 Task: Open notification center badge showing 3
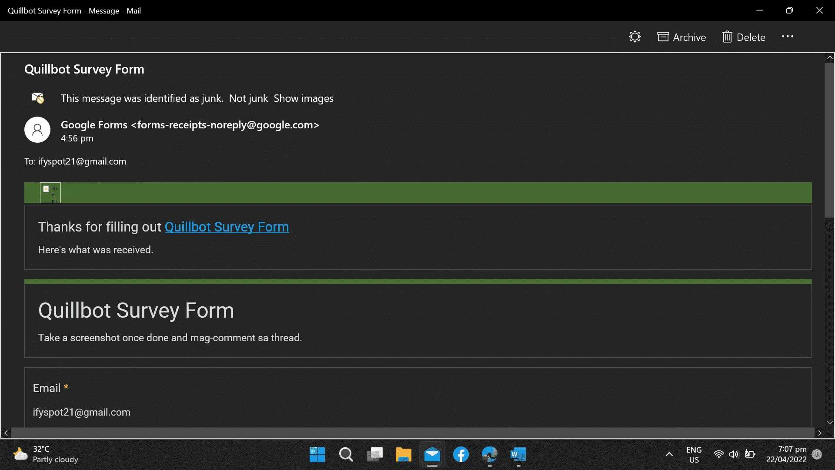[x=817, y=454]
